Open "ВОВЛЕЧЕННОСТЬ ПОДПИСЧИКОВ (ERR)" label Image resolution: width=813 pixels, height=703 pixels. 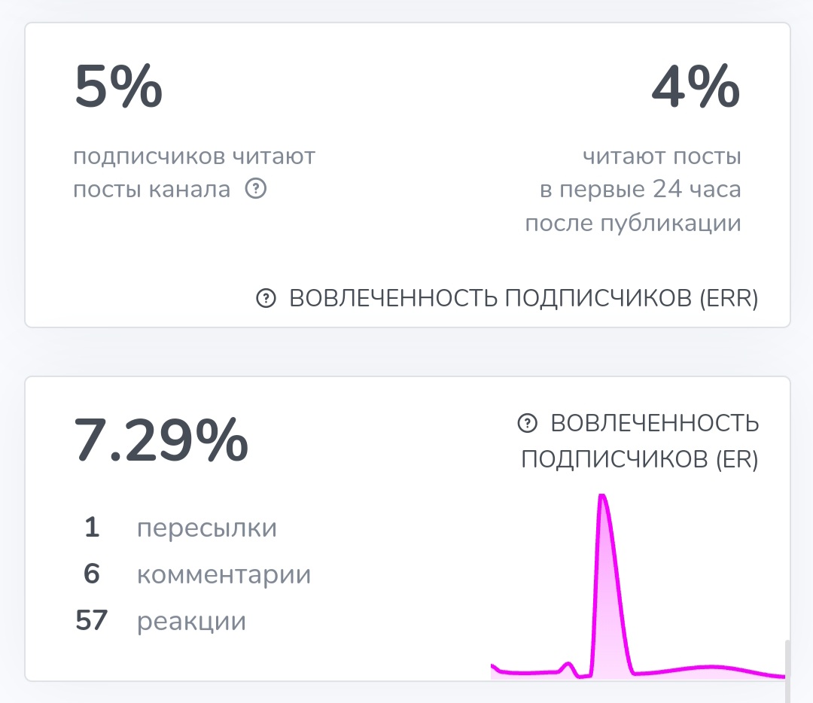[523, 299]
